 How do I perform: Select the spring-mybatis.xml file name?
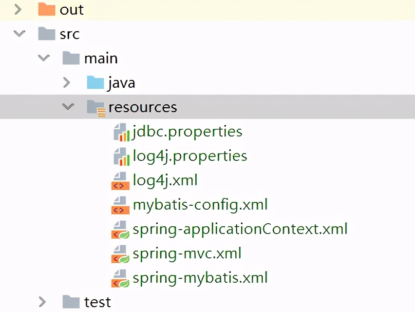(x=200, y=278)
